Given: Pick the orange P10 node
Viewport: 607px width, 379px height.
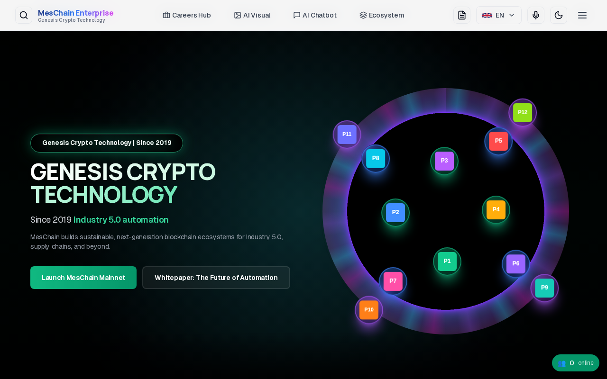Looking at the screenshot, I should pyautogui.click(x=369, y=310).
